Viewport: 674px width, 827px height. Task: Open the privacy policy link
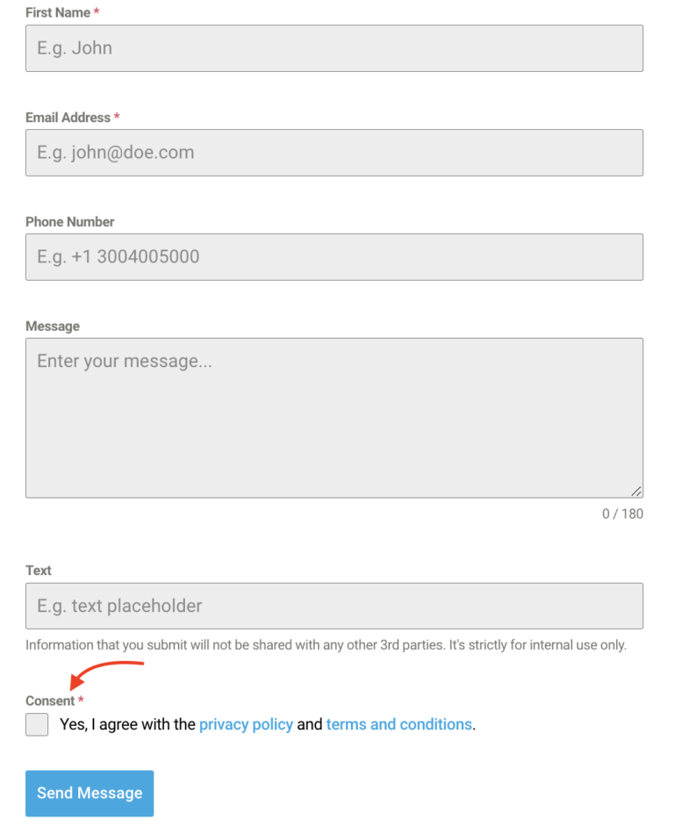(246, 723)
